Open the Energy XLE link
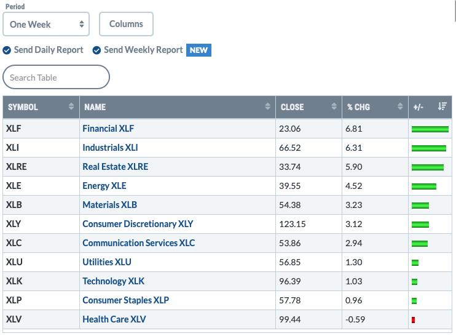The image size is (456, 336). click(104, 186)
